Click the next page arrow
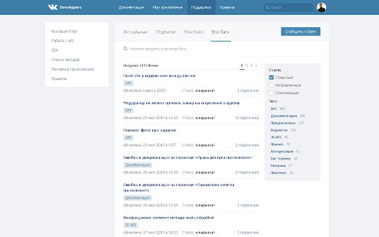This screenshot has height=237, width=379. [256, 66]
